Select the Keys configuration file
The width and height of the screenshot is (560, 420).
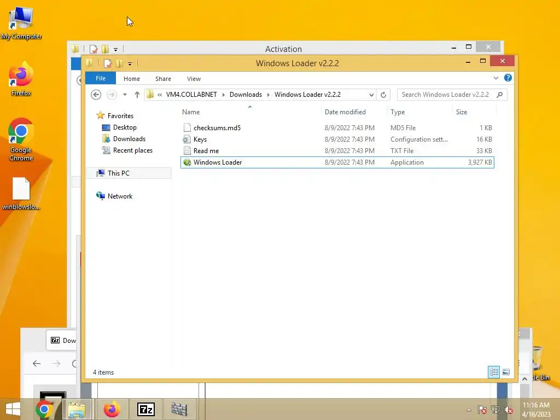[337, 139]
